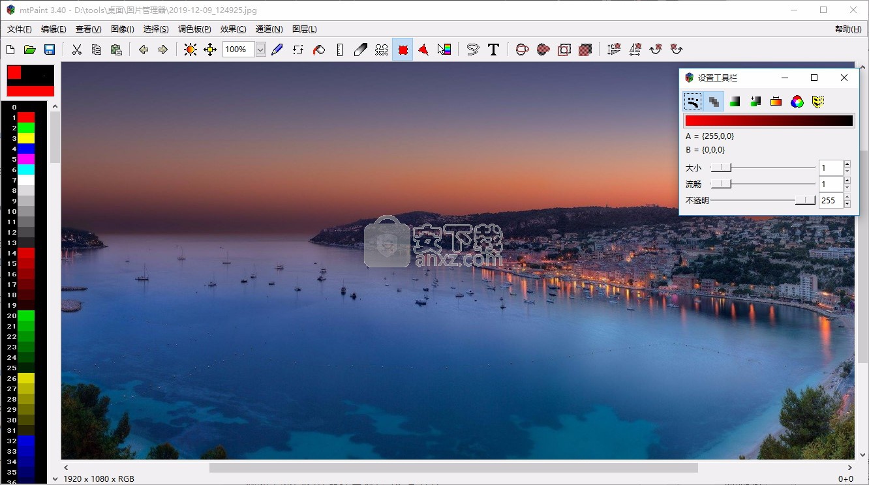Toggle Tint Mode in settings toolbar

coord(735,101)
